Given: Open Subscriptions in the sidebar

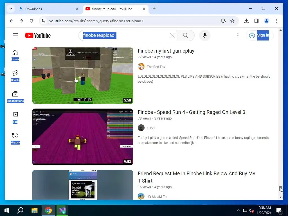Looking at the screenshot, I should pyautogui.click(x=15, y=97).
